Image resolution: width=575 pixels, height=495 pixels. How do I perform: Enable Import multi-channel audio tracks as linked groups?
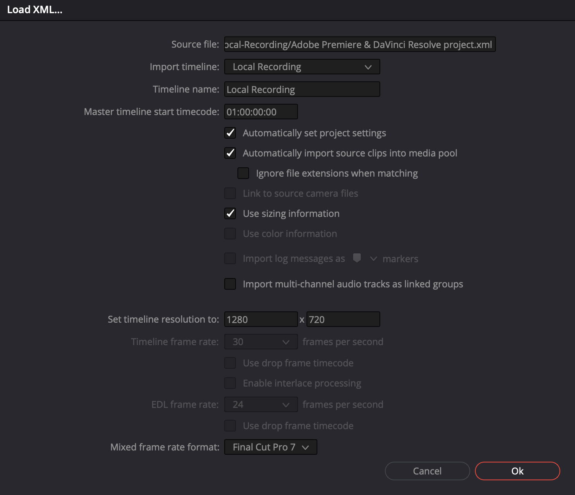click(x=230, y=284)
